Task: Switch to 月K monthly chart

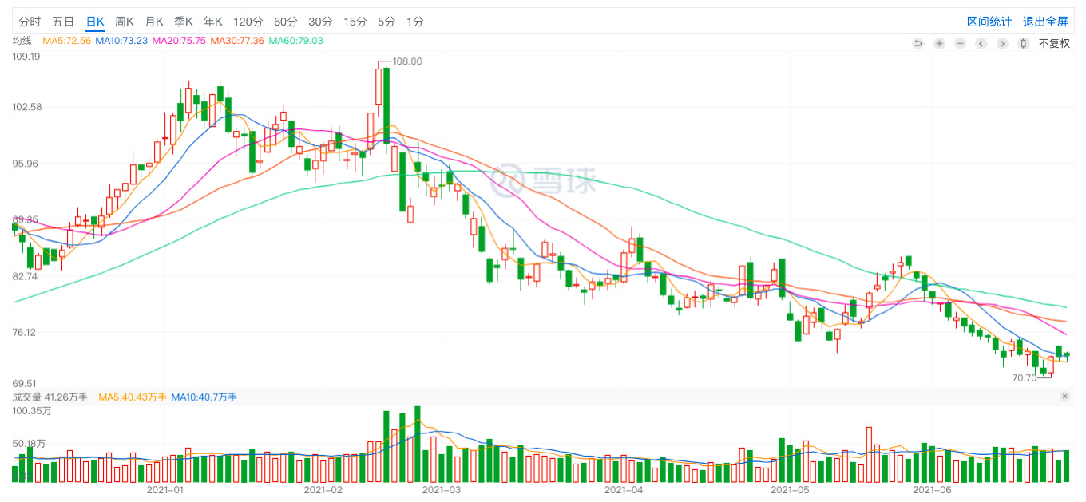Action: [x=154, y=22]
